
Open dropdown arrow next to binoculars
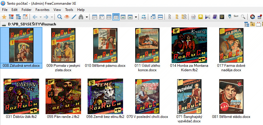coord(87,17)
